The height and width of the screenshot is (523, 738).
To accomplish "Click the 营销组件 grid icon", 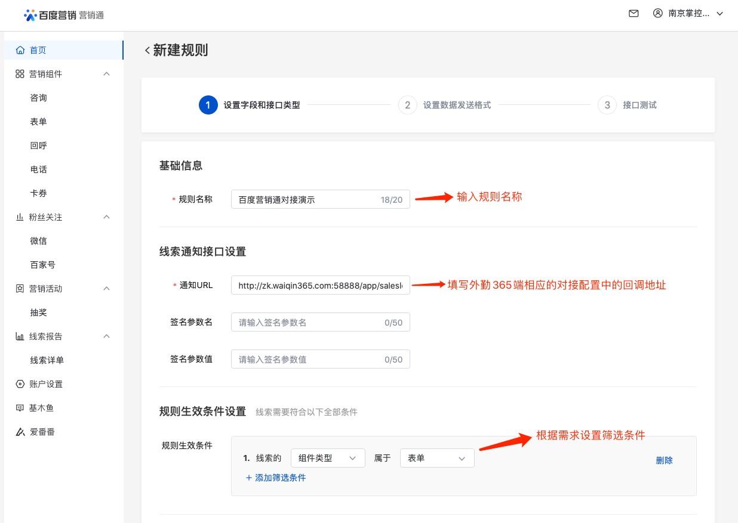I will [x=20, y=74].
